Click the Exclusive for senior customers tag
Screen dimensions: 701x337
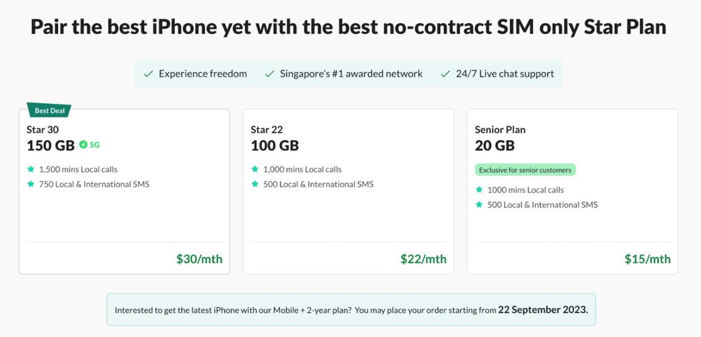[525, 170]
